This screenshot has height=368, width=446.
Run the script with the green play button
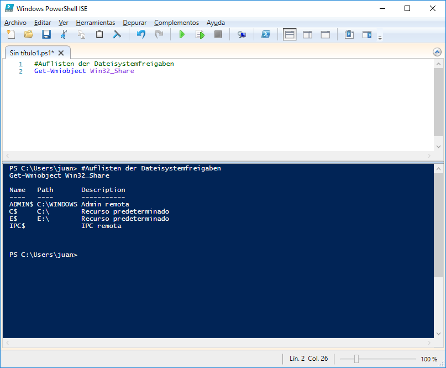click(x=182, y=34)
